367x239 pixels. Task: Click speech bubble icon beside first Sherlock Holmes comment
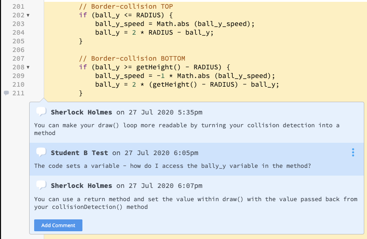(41, 112)
